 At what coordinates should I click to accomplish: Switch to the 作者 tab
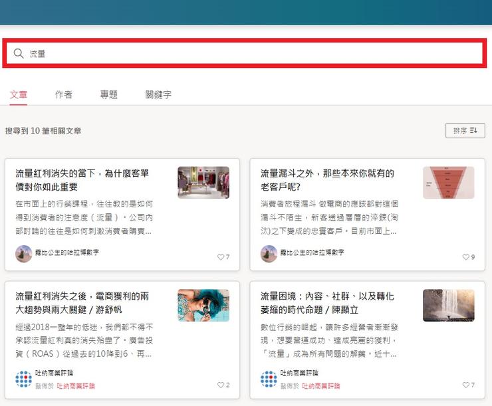click(64, 95)
